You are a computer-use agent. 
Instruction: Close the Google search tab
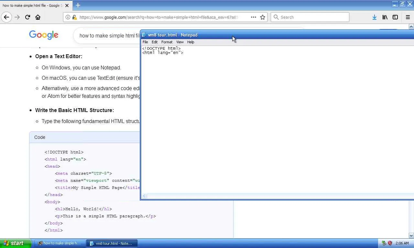click(x=67, y=5)
